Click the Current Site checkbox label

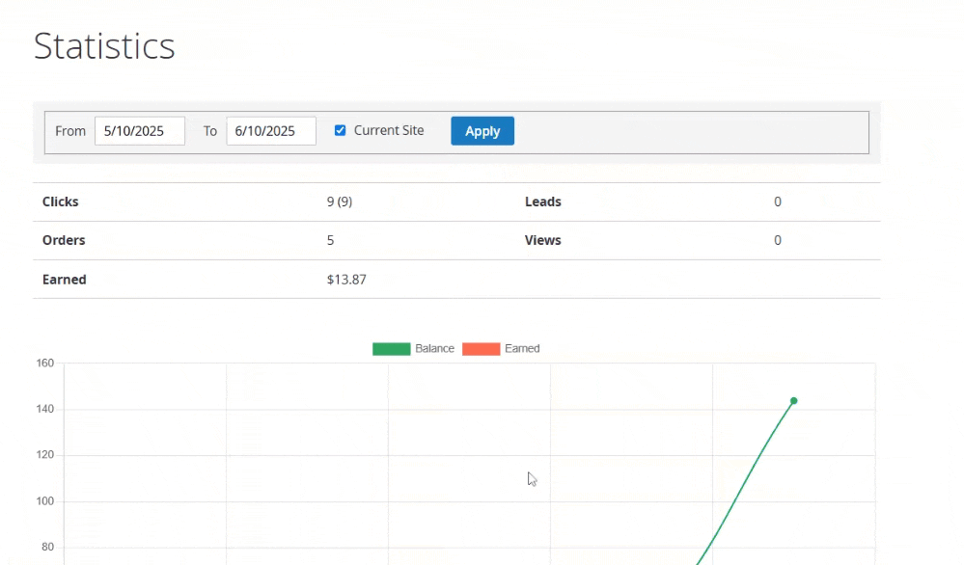(388, 130)
